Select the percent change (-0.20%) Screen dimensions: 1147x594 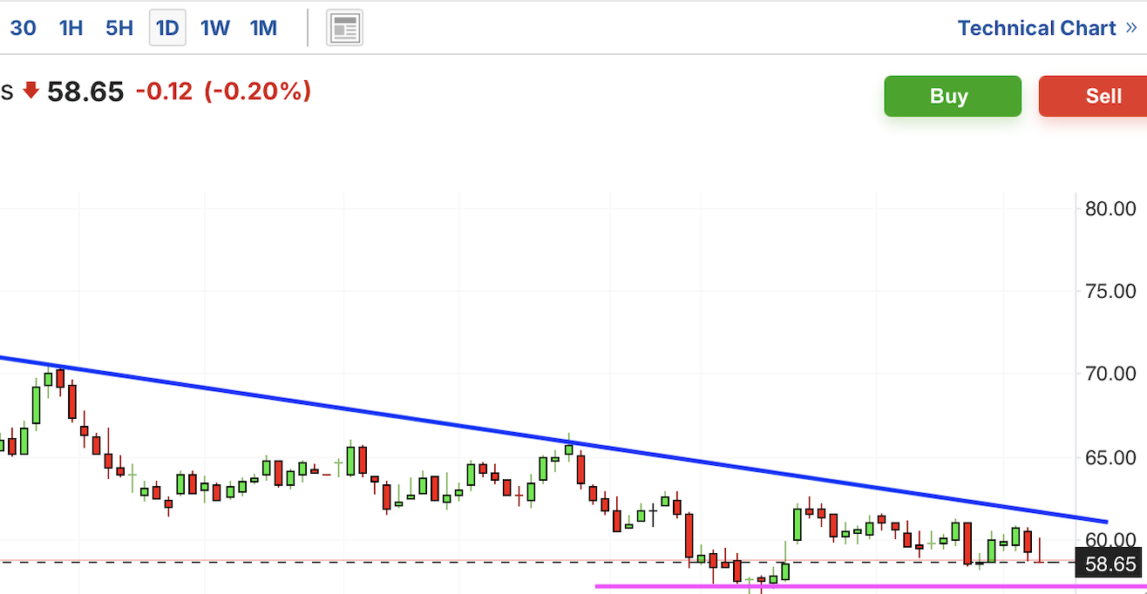(x=257, y=91)
